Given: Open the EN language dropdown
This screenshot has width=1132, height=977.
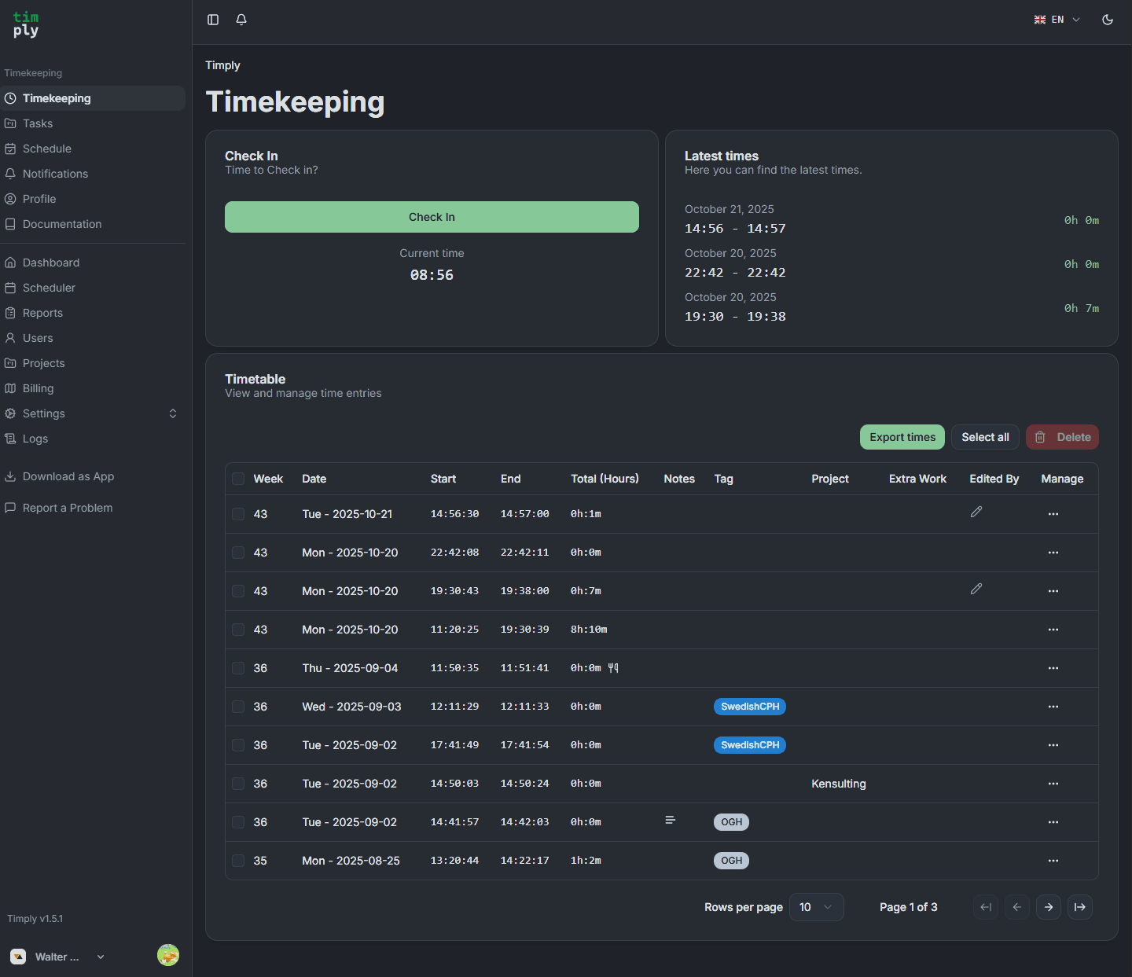Looking at the screenshot, I should click(1057, 20).
